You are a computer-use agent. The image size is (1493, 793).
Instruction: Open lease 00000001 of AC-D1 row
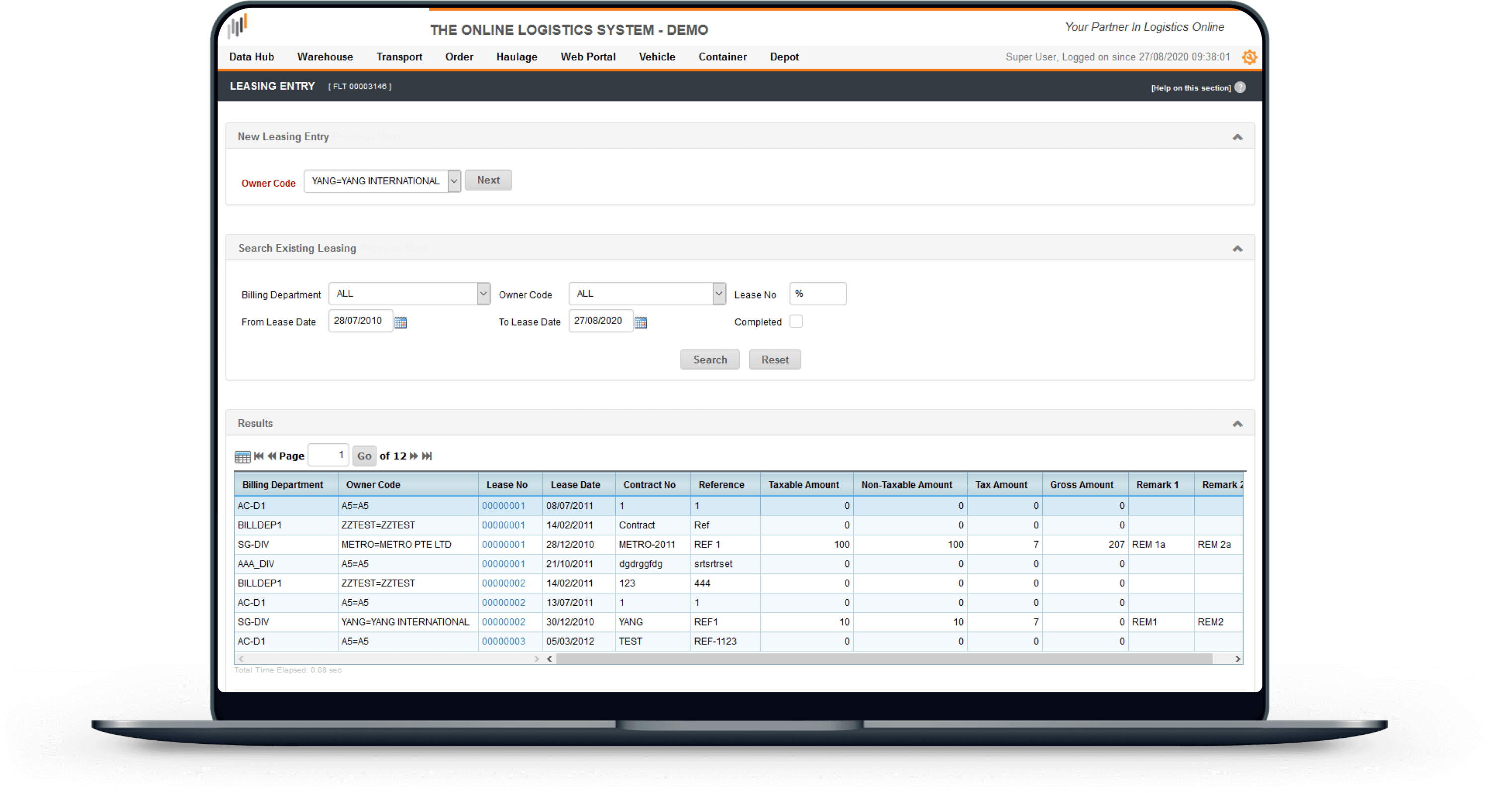[x=504, y=506]
